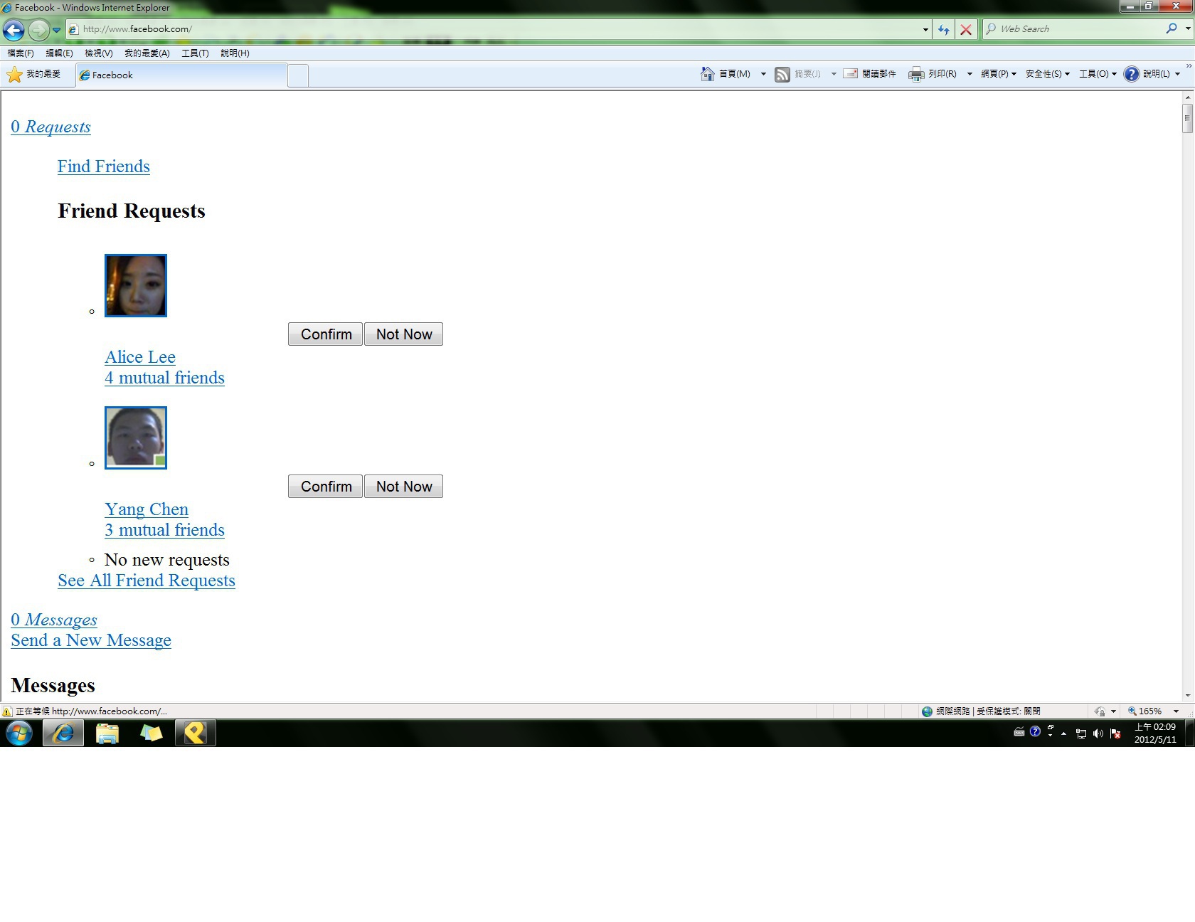
Task: Confirm Alice Lee's friend request
Action: pos(326,334)
